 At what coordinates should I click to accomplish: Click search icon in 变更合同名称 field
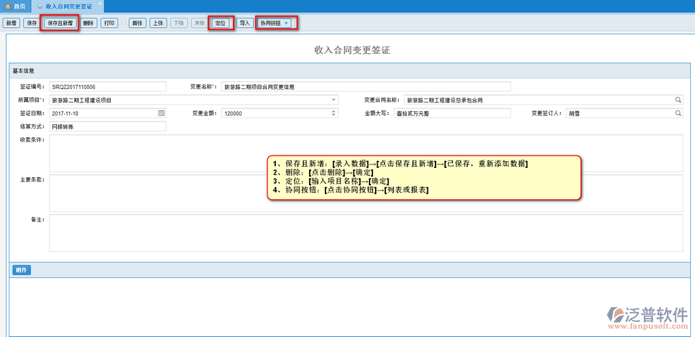pos(678,100)
